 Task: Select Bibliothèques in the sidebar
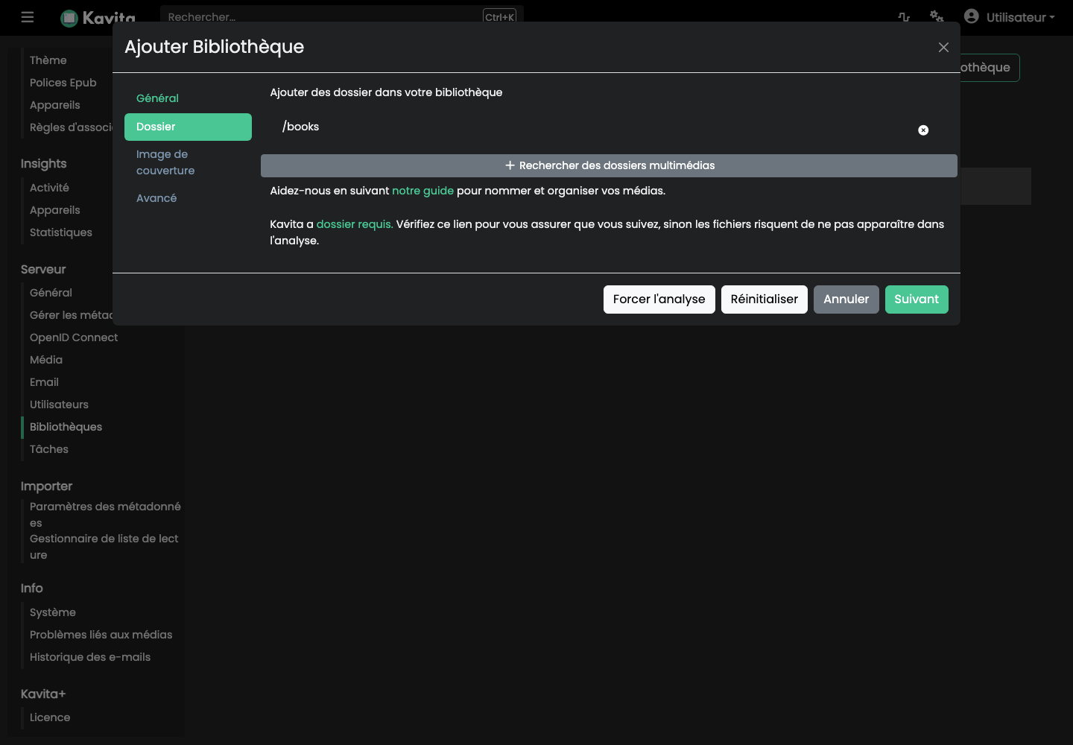coord(66,427)
